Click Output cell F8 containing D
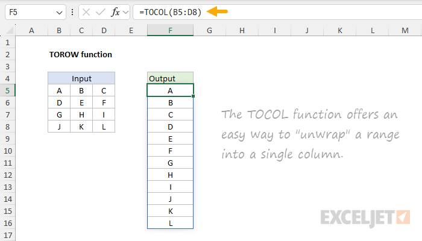The width and height of the screenshot is (422, 241). click(170, 127)
